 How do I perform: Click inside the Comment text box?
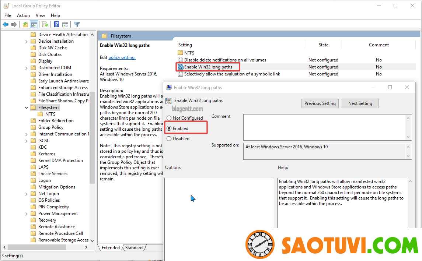(x=324, y=127)
